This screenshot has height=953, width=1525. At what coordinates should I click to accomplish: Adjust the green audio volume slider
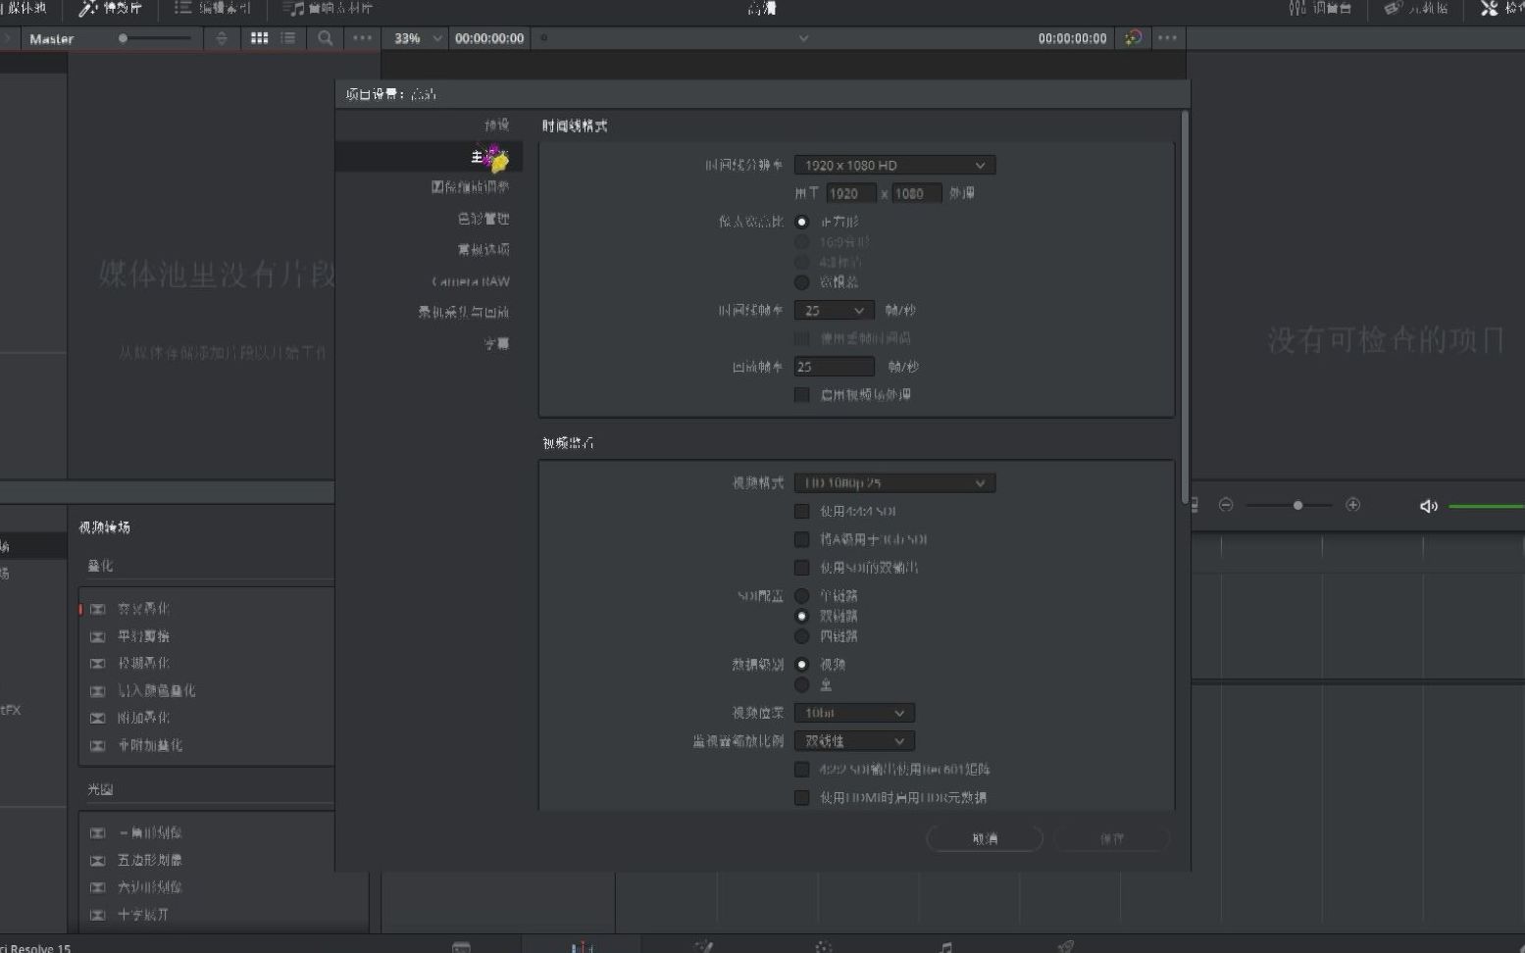pyautogui.click(x=1486, y=506)
